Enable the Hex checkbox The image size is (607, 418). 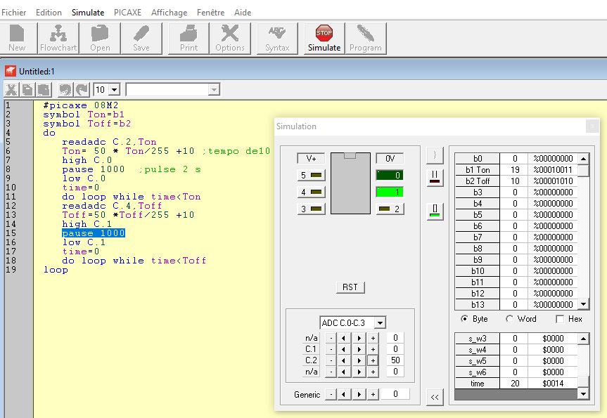click(560, 318)
